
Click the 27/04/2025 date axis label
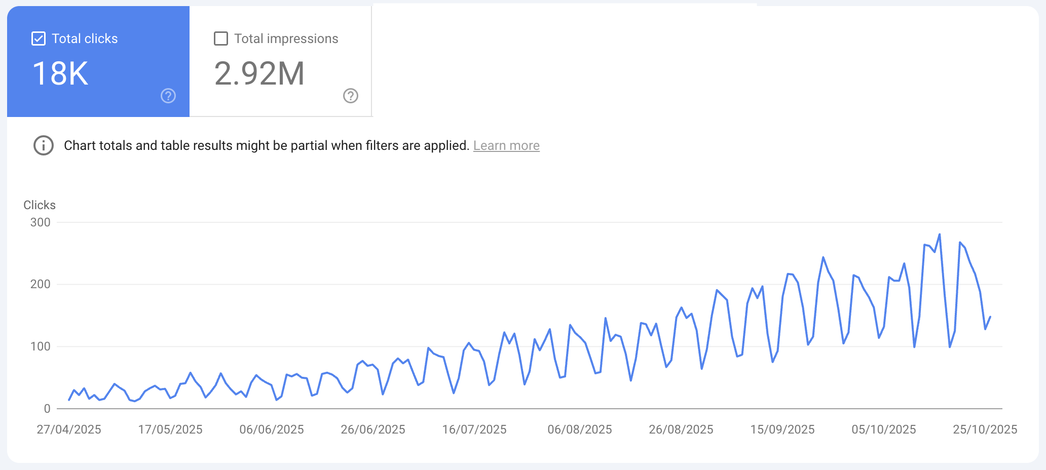click(x=69, y=429)
